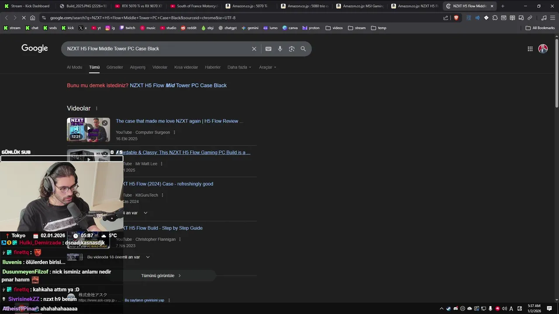Expand the 'Araçlar' tools dropdown
Viewport: 559px width, 314px height.
pos(268,67)
